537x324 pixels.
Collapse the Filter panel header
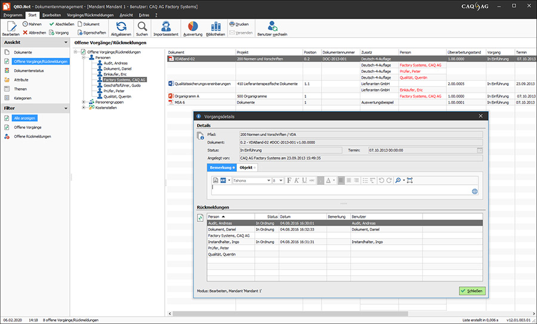click(66, 108)
